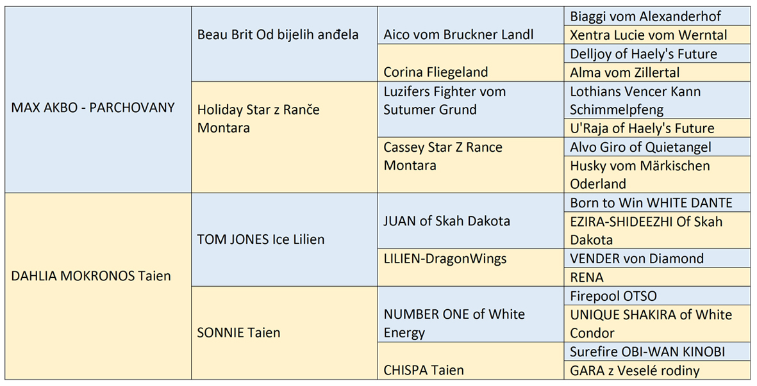Click JUAN of Skah Dakota cell
This screenshot has width=757, height=386.
click(x=470, y=221)
